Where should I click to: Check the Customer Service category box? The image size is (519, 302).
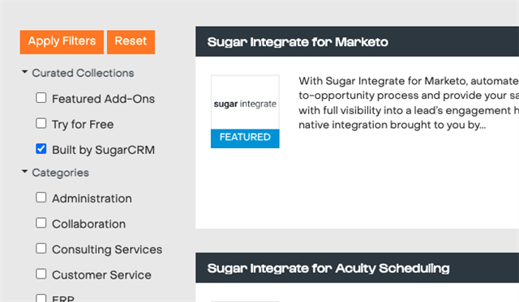41,274
